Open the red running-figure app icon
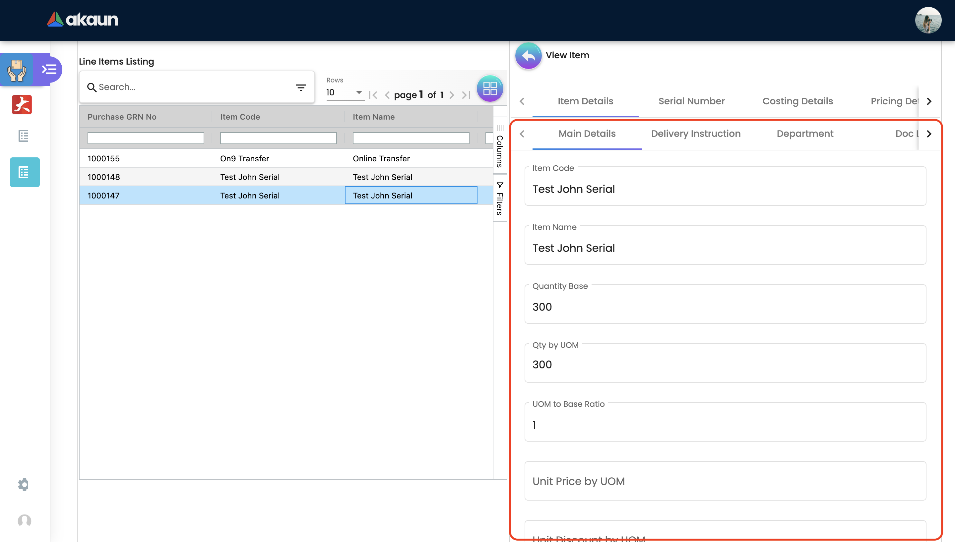Viewport: 955px width, 542px height. point(22,105)
